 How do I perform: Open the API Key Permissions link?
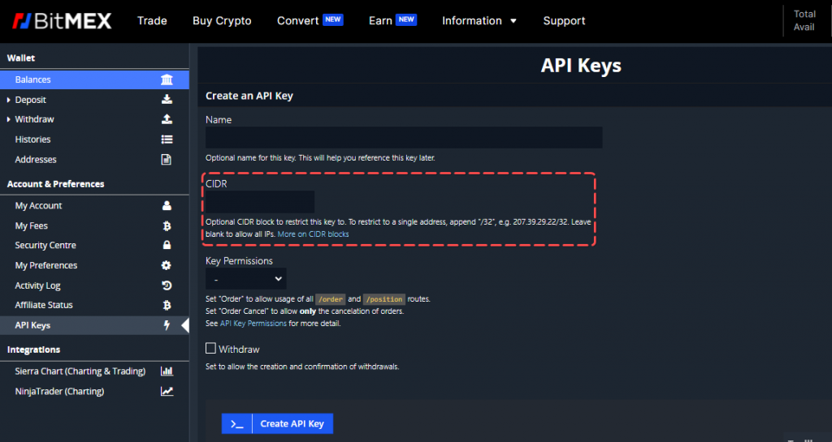[253, 323]
